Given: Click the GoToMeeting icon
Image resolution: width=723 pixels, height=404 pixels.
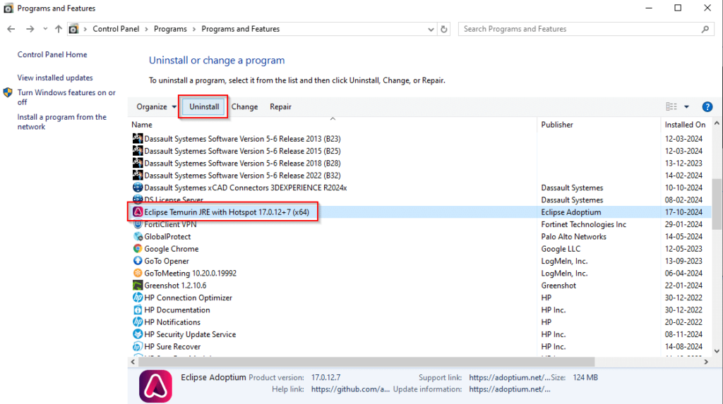Looking at the screenshot, I should (138, 273).
